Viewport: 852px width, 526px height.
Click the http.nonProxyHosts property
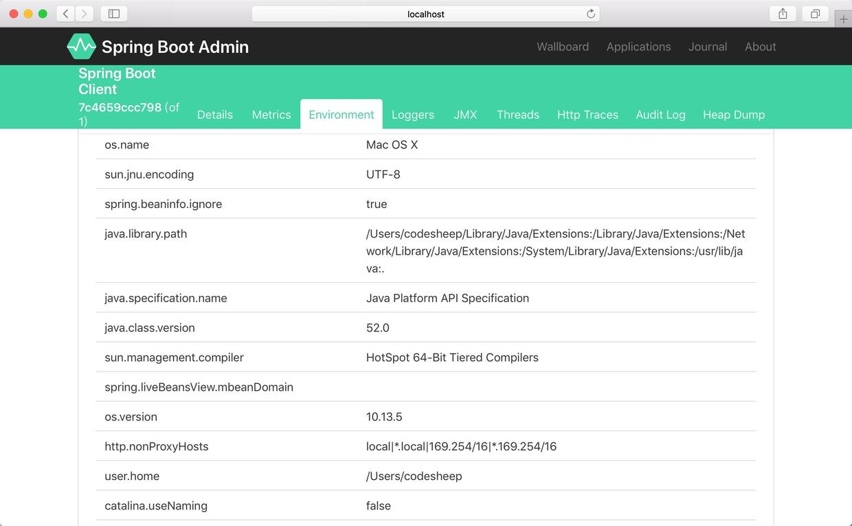point(157,446)
